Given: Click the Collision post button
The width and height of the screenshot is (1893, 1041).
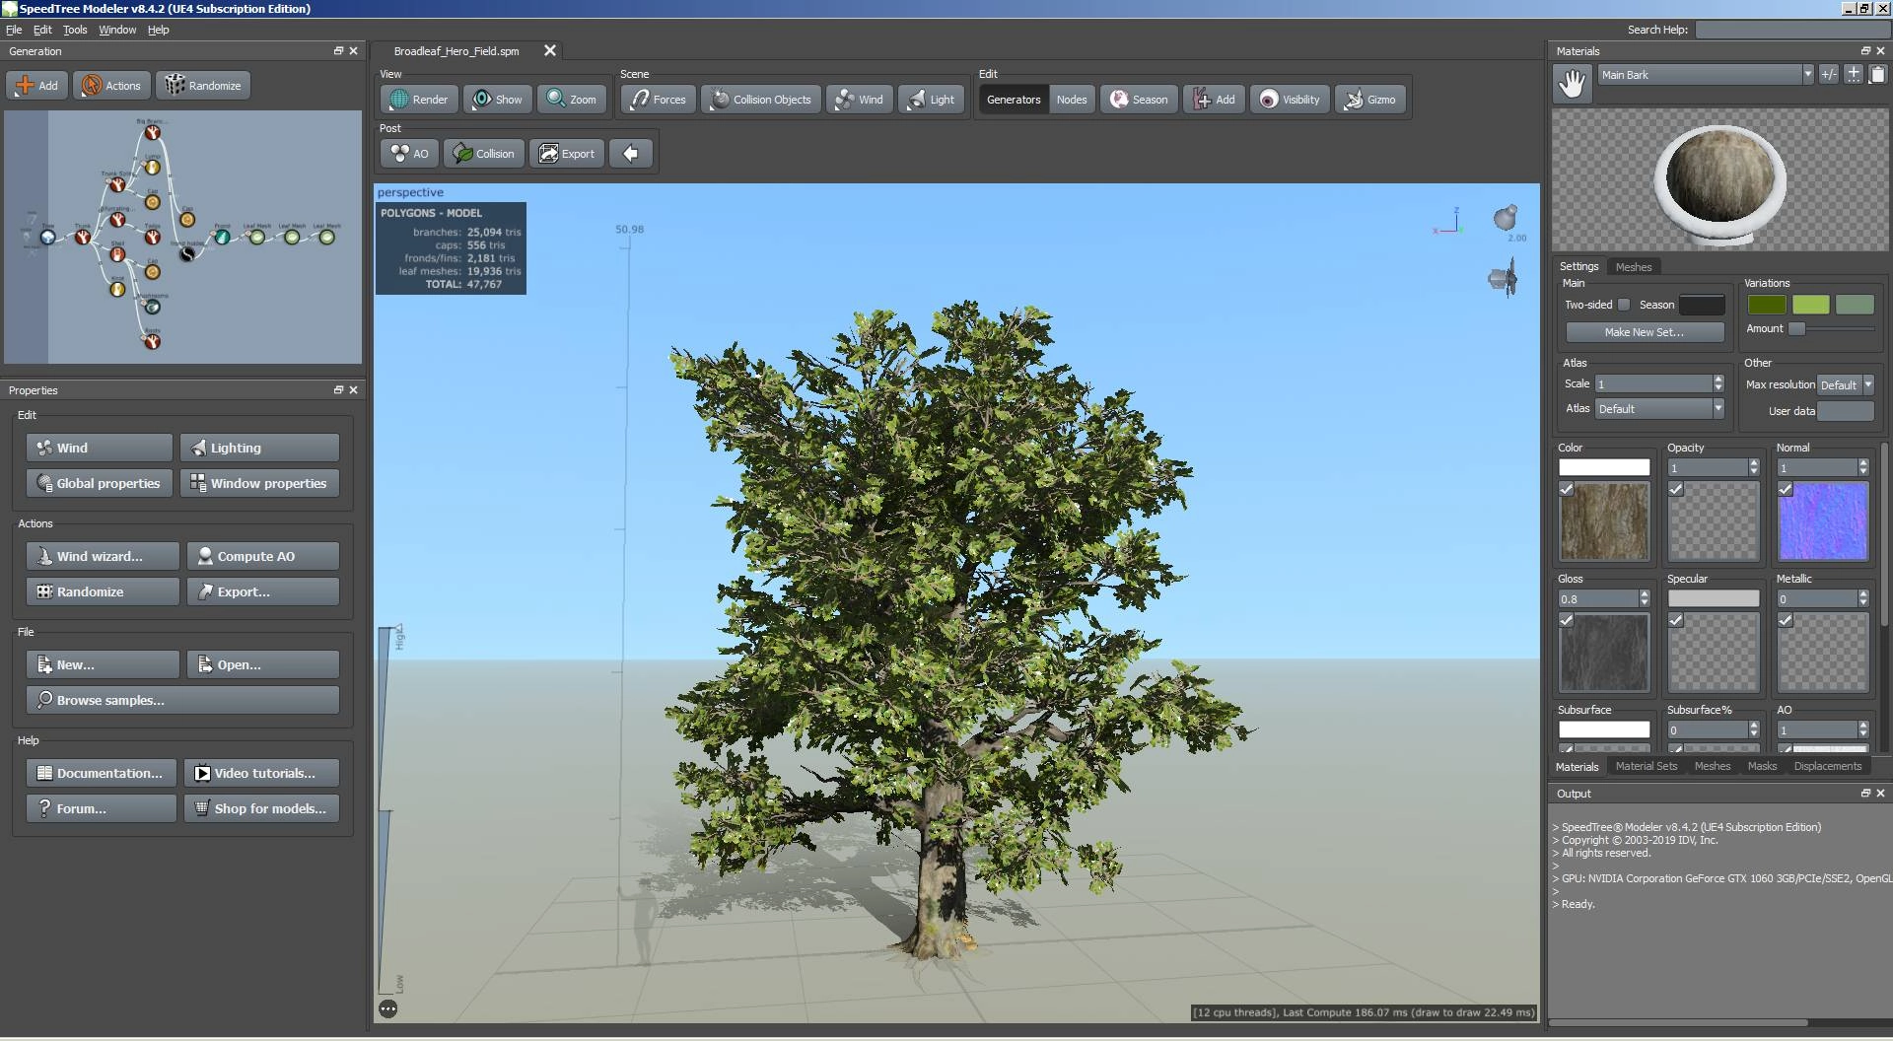Looking at the screenshot, I should tap(483, 154).
